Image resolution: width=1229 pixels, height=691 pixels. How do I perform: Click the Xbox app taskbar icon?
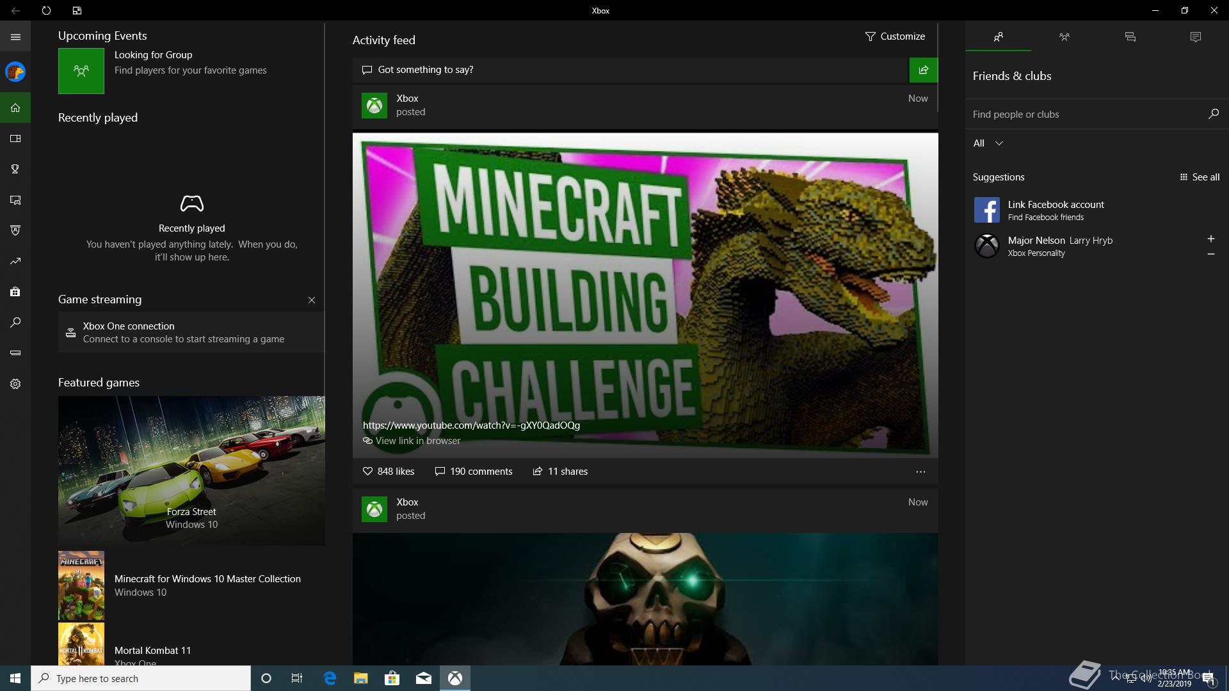(x=455, y=678)
